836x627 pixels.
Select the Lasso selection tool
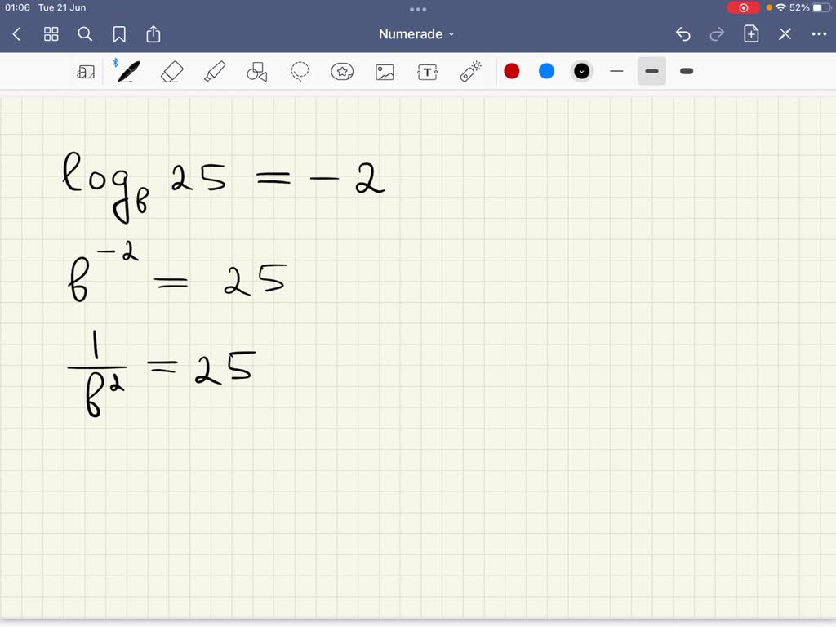point(300,72)
